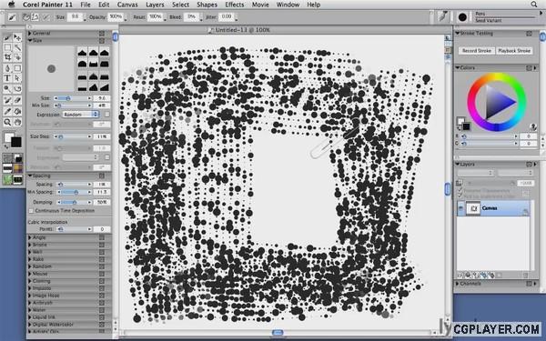Select the Canvas layer row
Image resolution: width=546 pixels, height=341 pixels.
point(493,208)
